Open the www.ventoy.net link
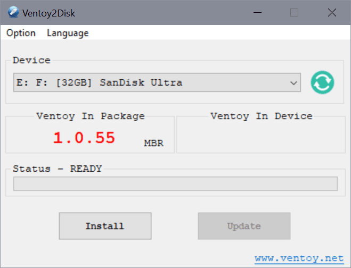 [x=299, y=258]
